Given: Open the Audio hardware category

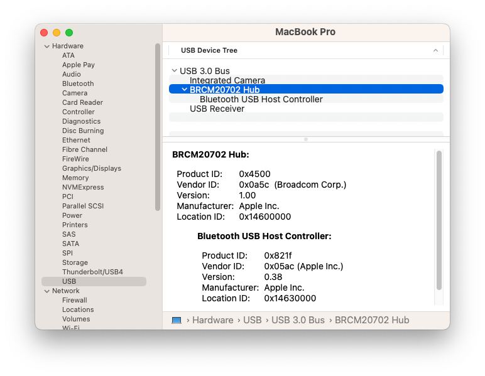Looking at the screenshot, I should click(72, 74).
